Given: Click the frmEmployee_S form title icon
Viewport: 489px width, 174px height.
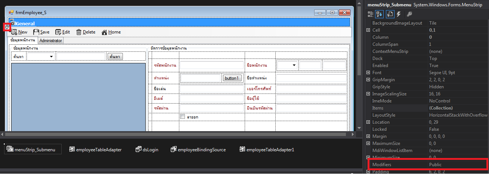Looking at the screenshot, I should click(x=11, y=12).
